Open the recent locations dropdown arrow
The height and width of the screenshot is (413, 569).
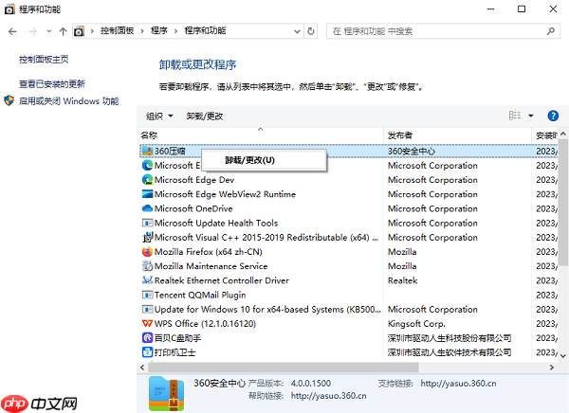(49, 31)
